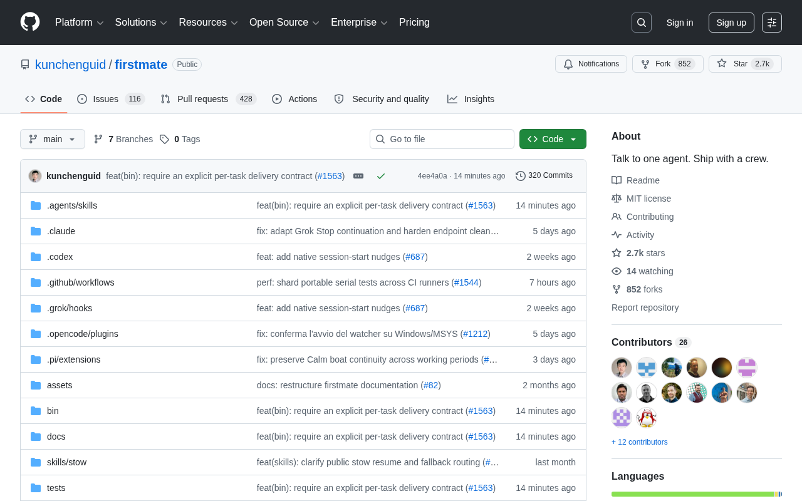View 7 Branches link
The height and width of the screenshot is (501, 802).
click(x=123, y=139)
